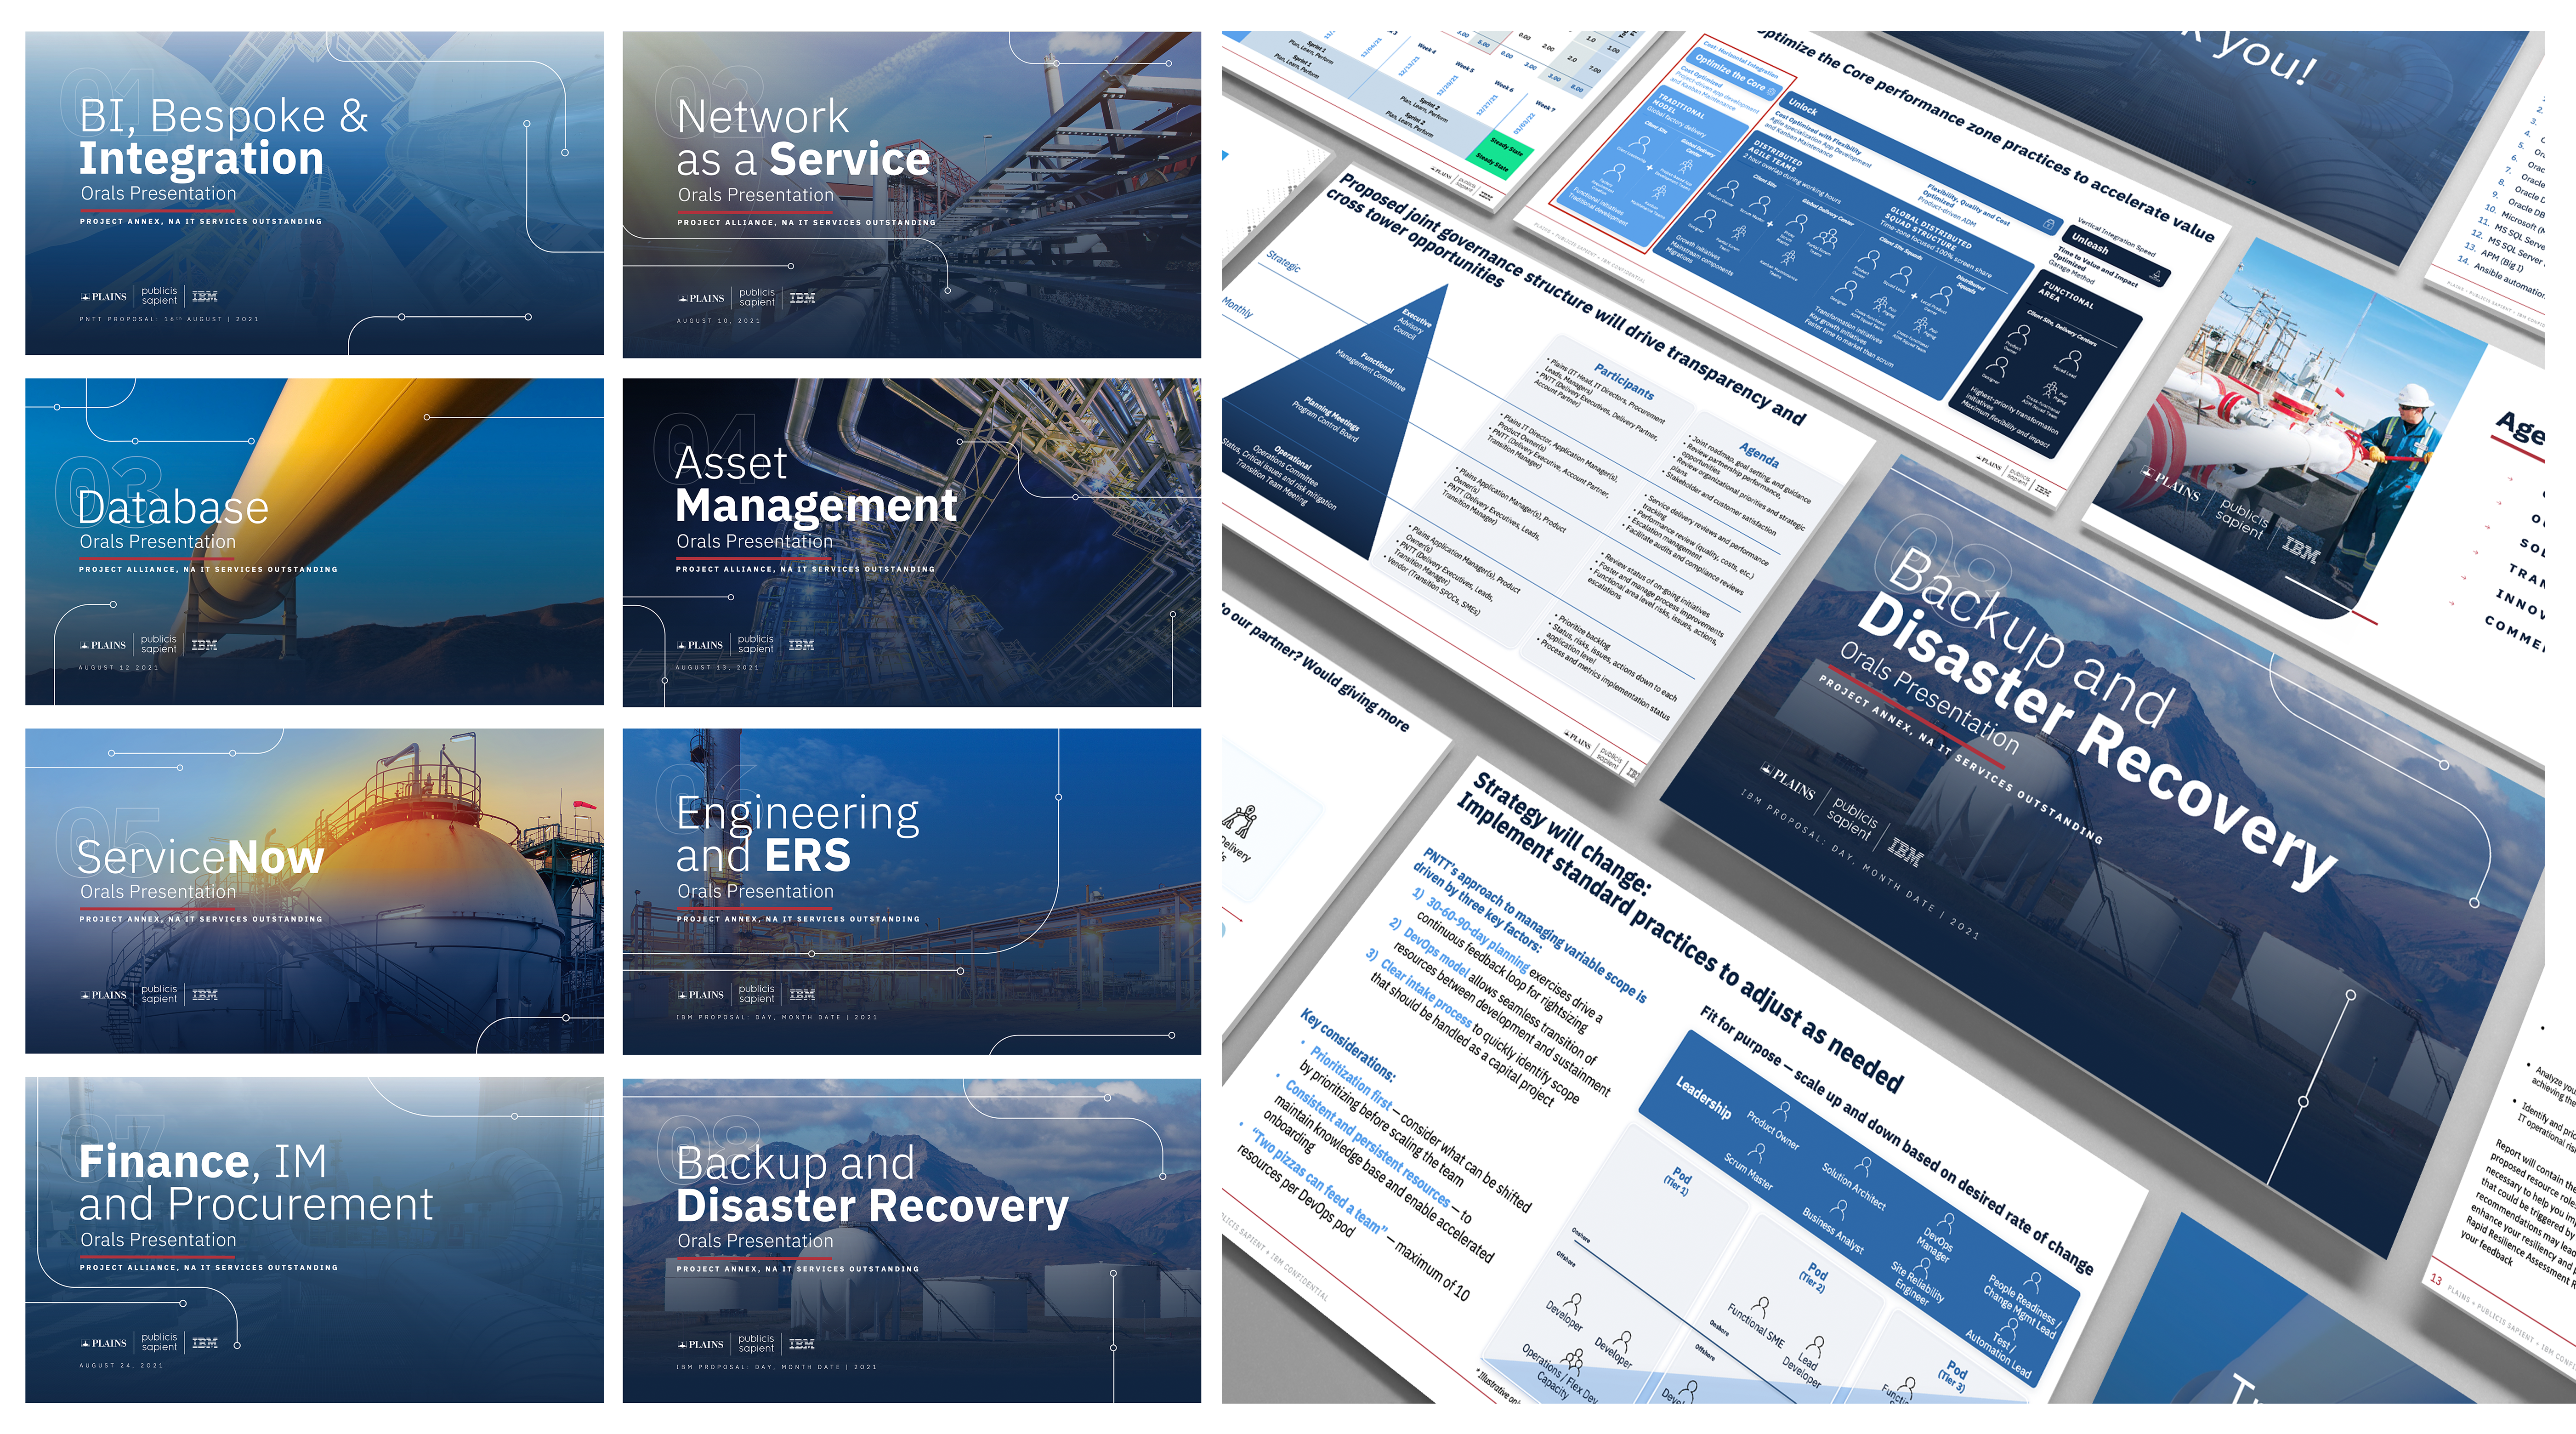Click 'Orals Presentation' under the Database title

click(158, 541)
